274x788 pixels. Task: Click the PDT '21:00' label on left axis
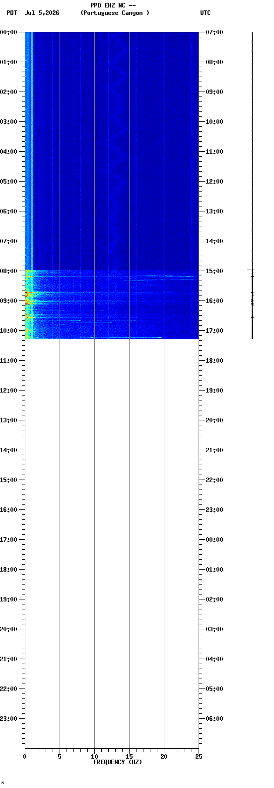8,659
